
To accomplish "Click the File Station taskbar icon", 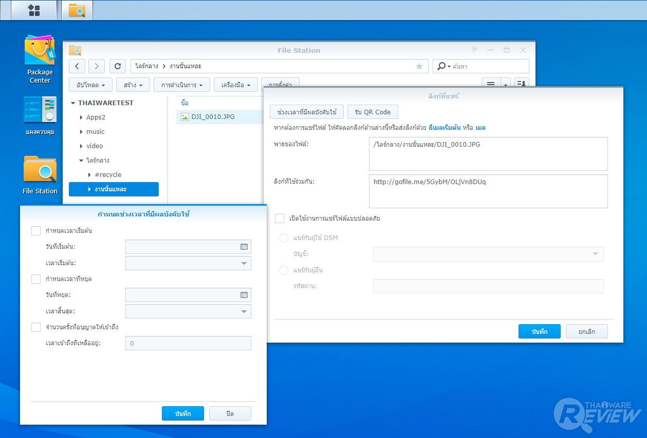I will (77, 10).
